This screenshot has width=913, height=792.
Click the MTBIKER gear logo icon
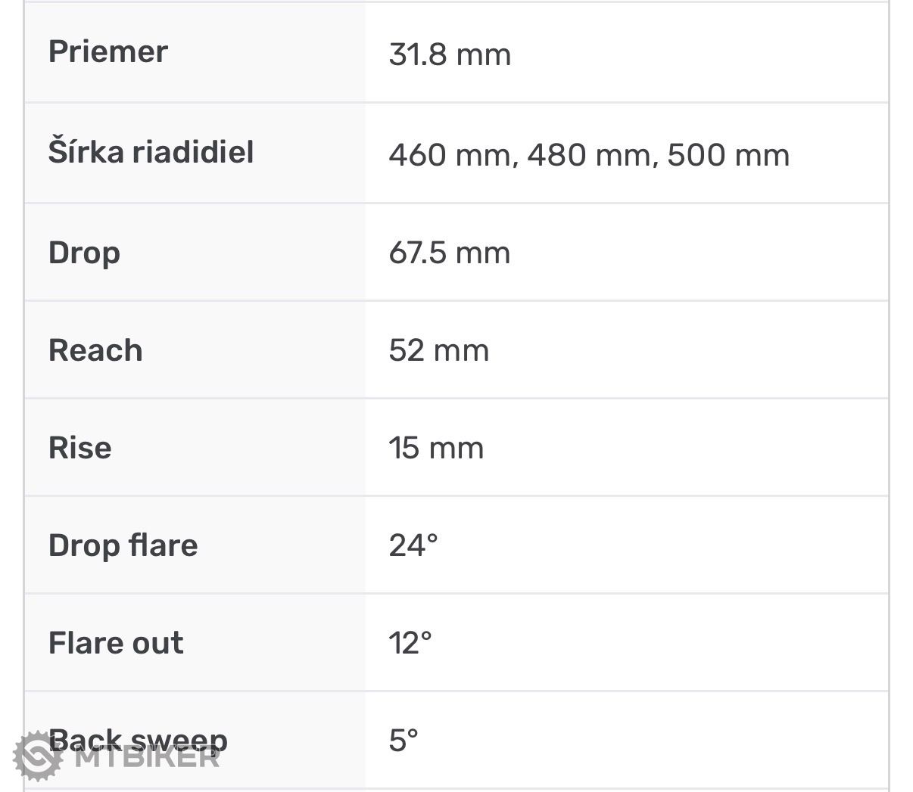[x=38, y=756]
